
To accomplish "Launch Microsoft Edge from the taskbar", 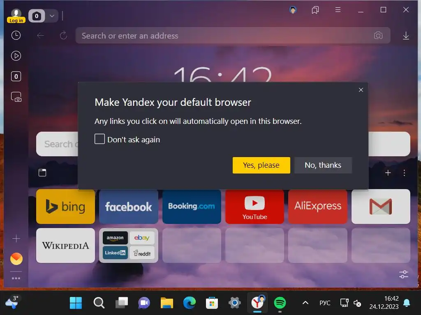I will pyautogui.click(x=189, y=303).
